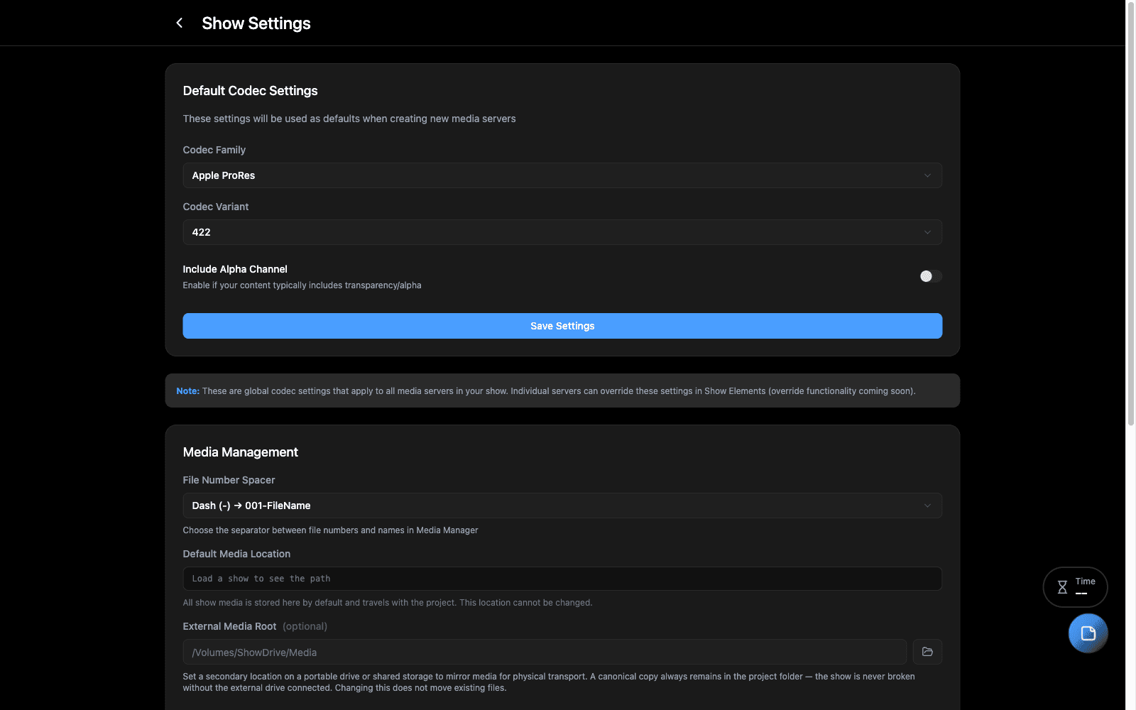Screen dimensions: 1136x710
Task: Click the page vertical scrollbar
Action: pos(1130,213)
